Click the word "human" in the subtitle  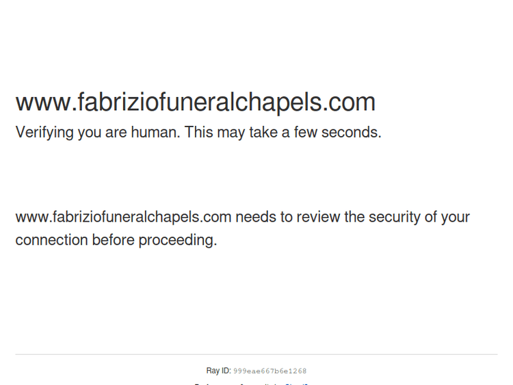pos(154,132)
